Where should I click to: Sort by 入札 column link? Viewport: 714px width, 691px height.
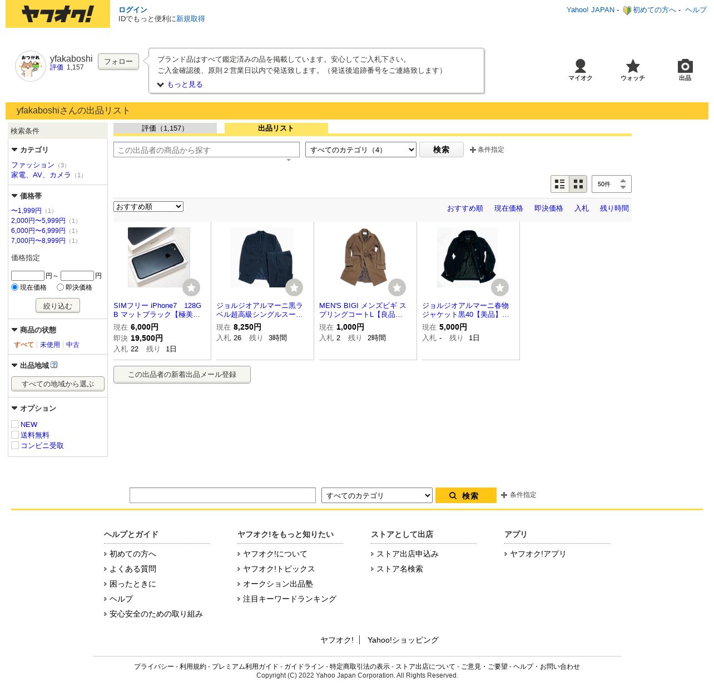tap(582, 208)
